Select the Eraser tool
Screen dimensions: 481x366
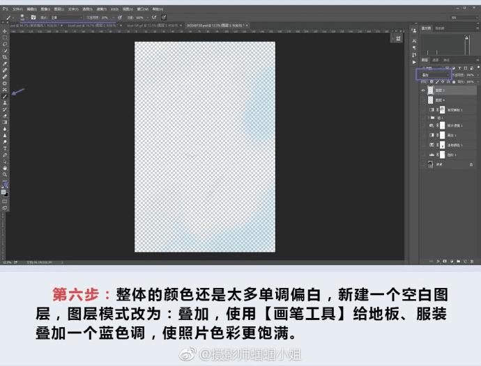click(5, 116)
